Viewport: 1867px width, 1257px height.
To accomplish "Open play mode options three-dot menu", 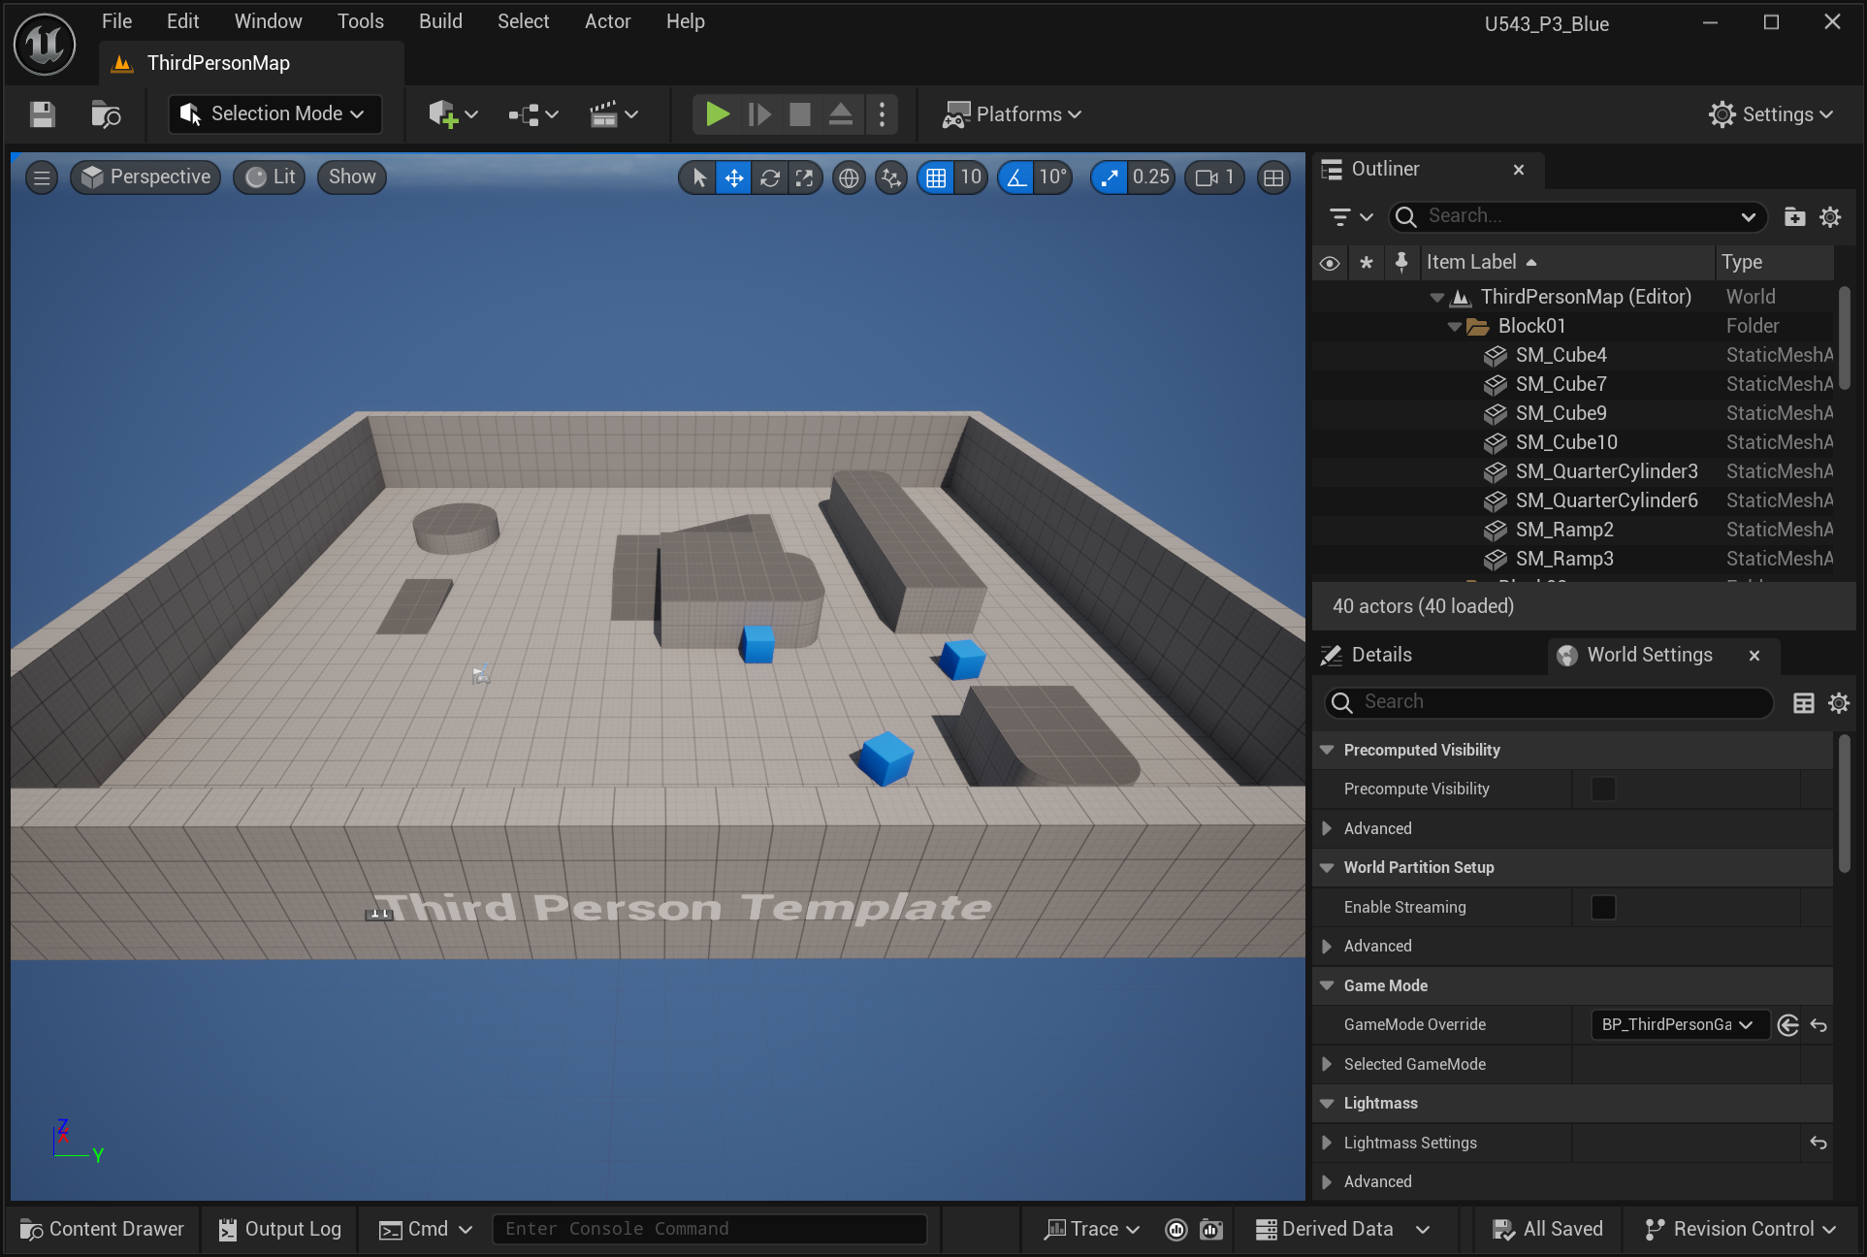I will click(x=882, y=114).
